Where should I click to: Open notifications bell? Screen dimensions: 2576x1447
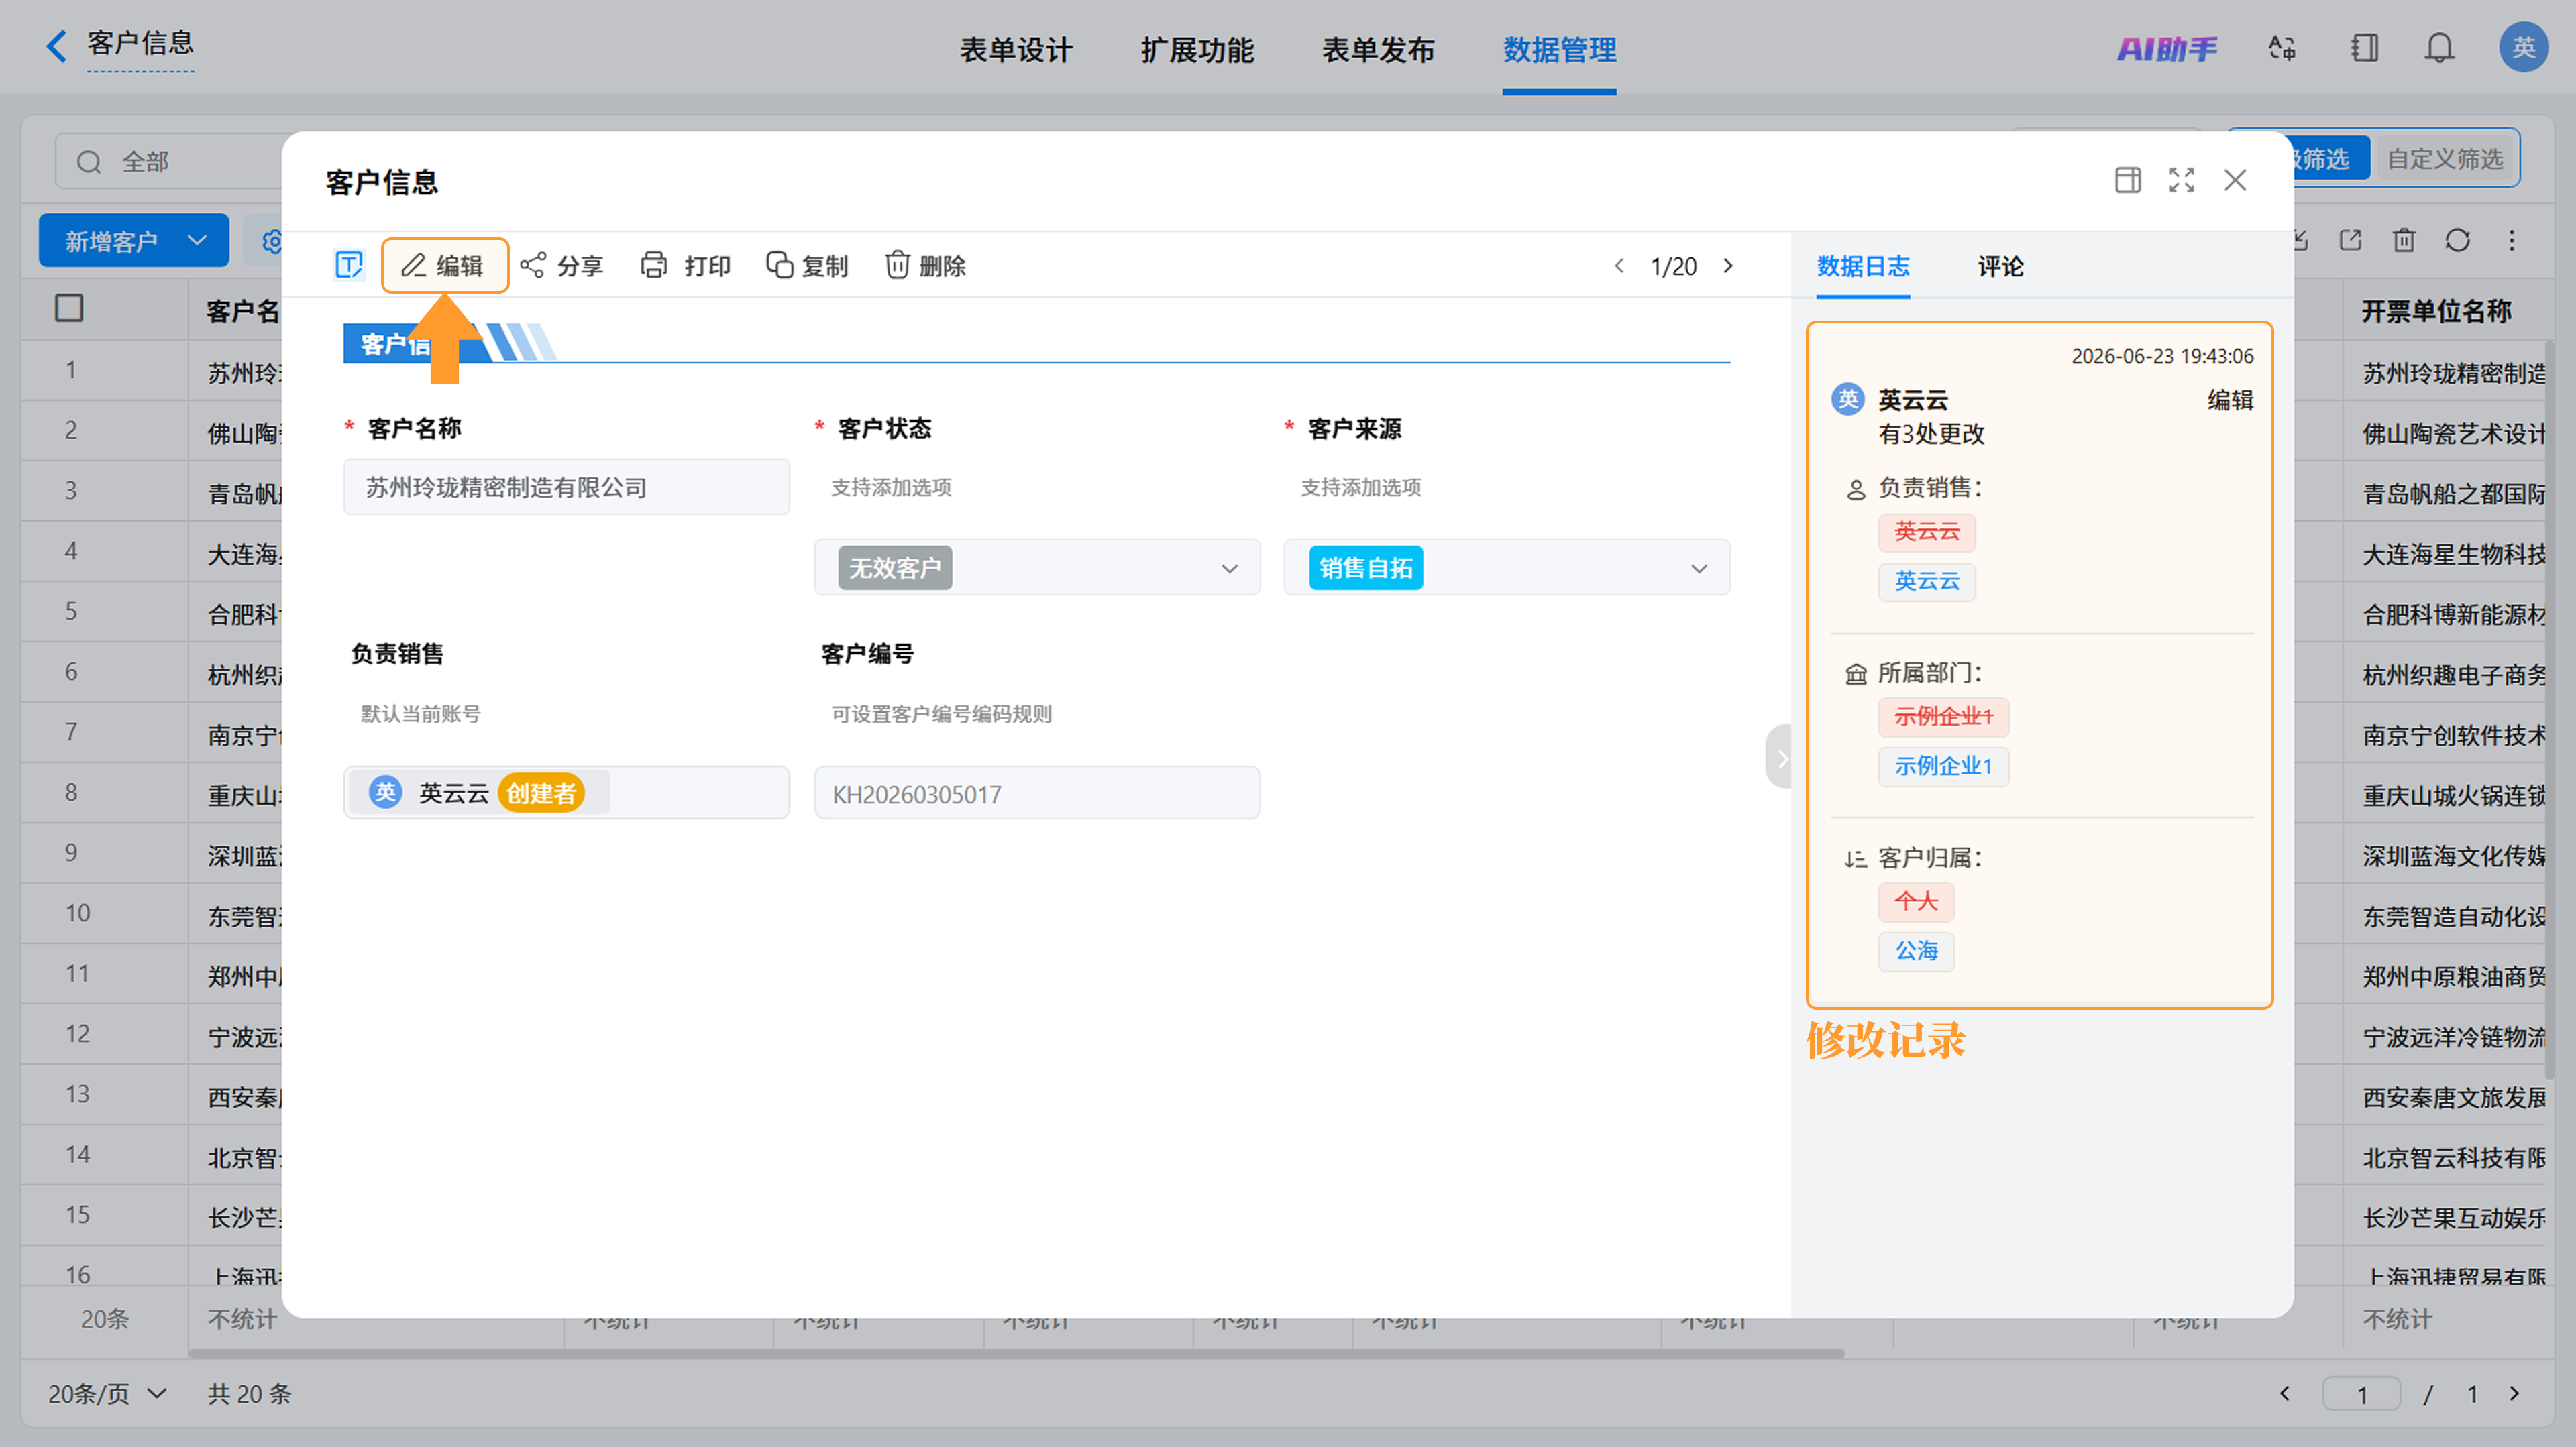[2439, 48]
